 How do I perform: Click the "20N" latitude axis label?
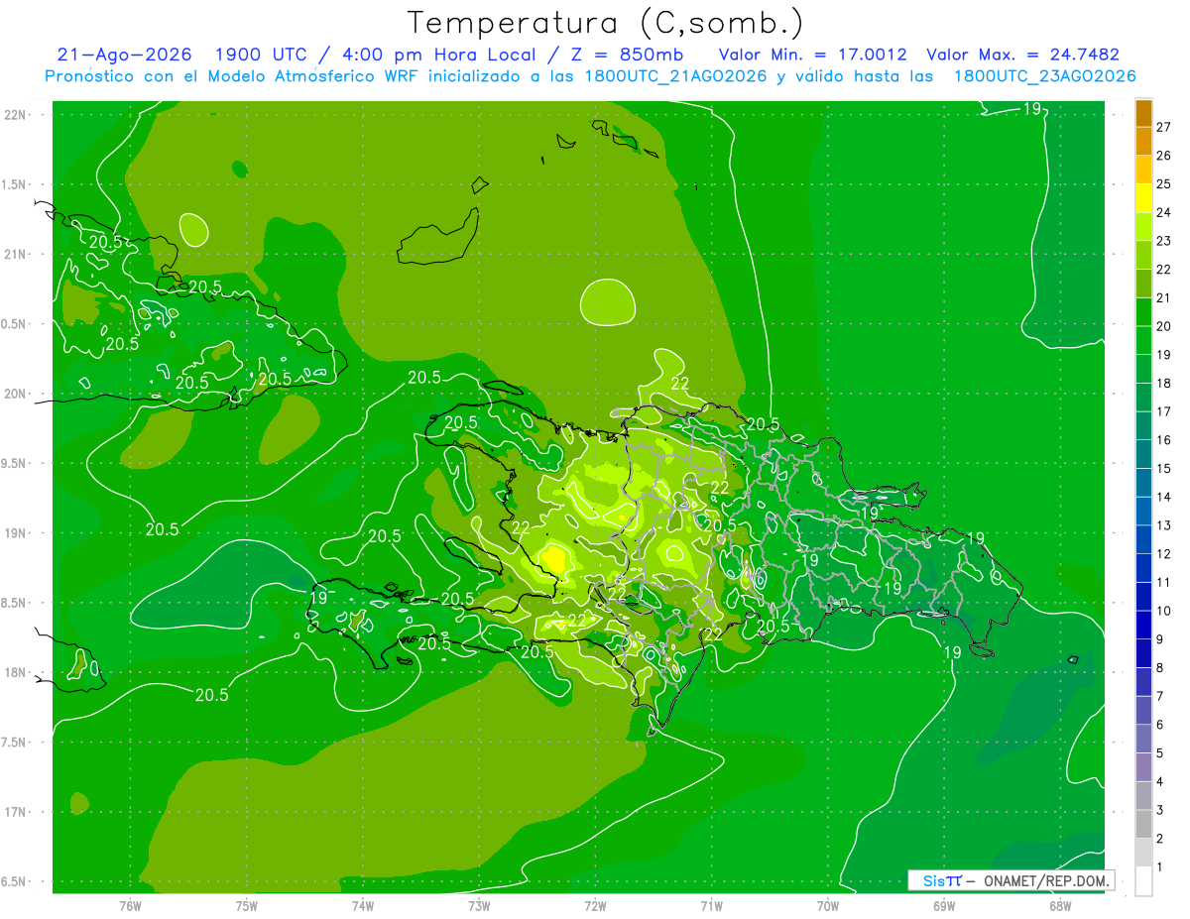(17, 394)
